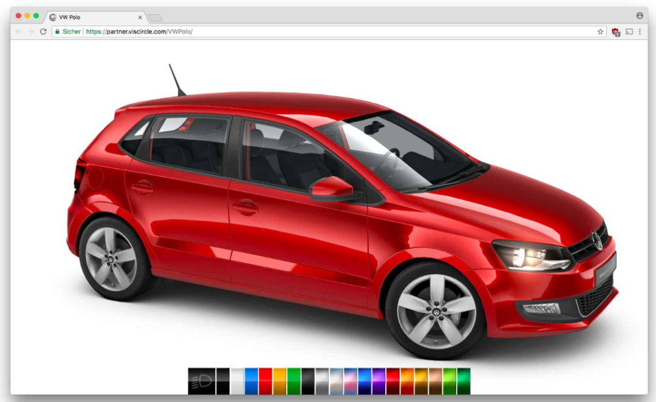Choose the solid blue paint swatch
656x402 pixels.
[251, 381]
